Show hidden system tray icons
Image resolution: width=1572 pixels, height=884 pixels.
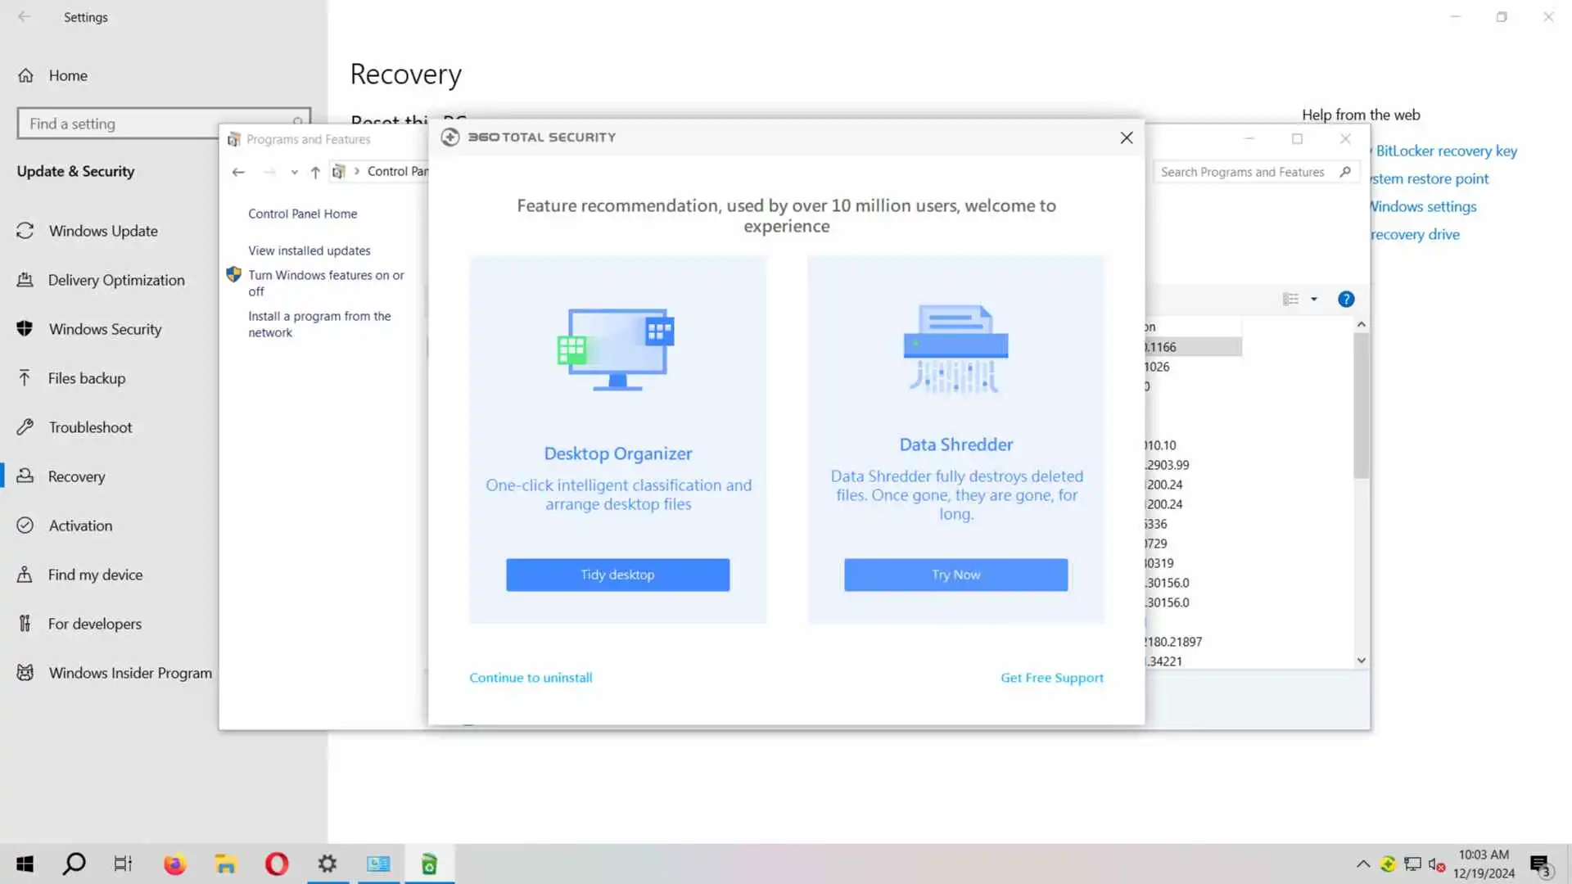pyautogui.click(x=1363, y=864)
